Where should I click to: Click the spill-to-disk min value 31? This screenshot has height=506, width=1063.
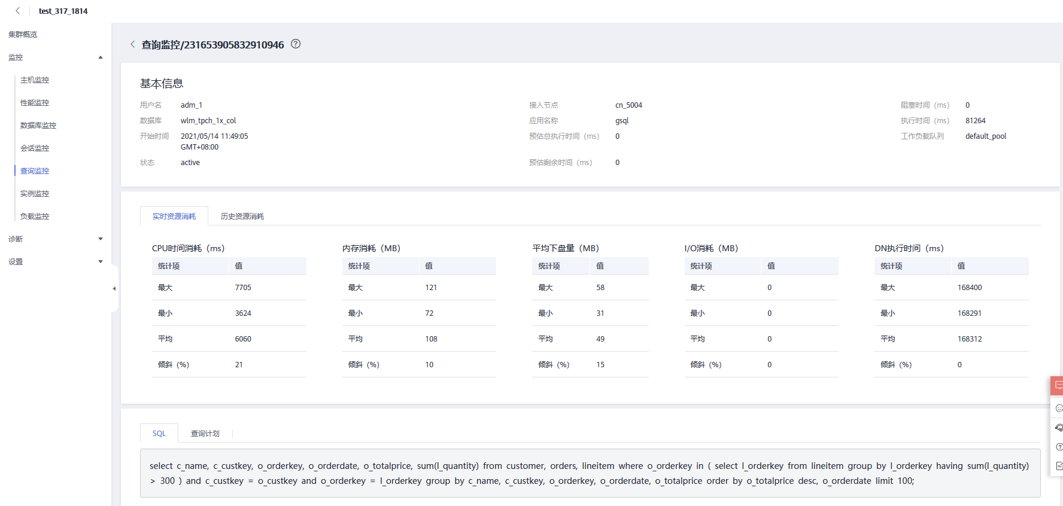(600, 313)
